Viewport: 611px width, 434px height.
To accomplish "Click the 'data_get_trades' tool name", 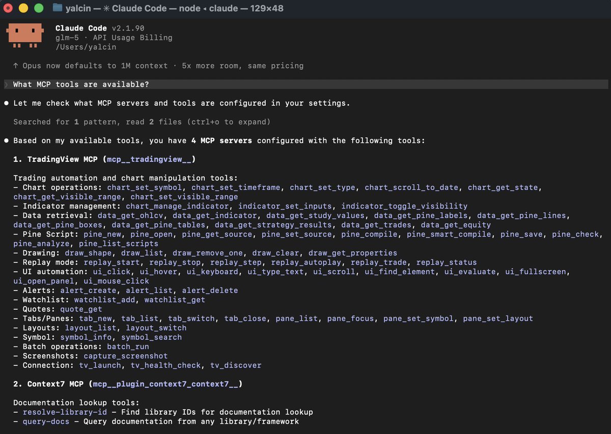I will pos(376,225).
